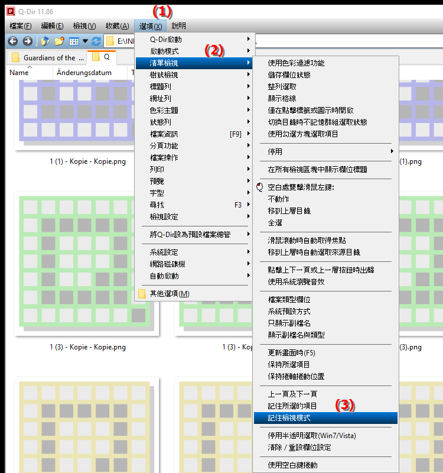
Task: Open the 列印 submenu
Action: point(194,169)
